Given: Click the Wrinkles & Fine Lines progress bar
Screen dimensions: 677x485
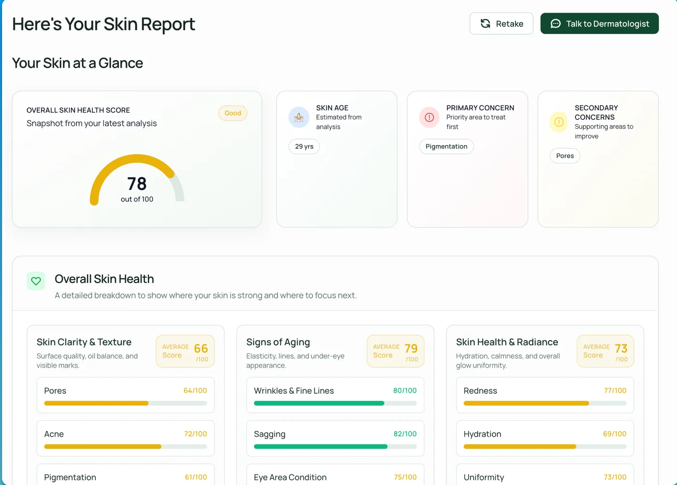Looking at the screenshot, I should pyautogui.click(x=335, y=403).
